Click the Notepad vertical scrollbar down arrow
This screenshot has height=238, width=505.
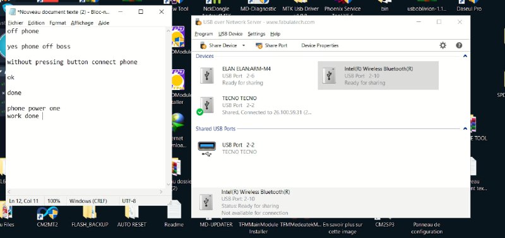[168, 184]
